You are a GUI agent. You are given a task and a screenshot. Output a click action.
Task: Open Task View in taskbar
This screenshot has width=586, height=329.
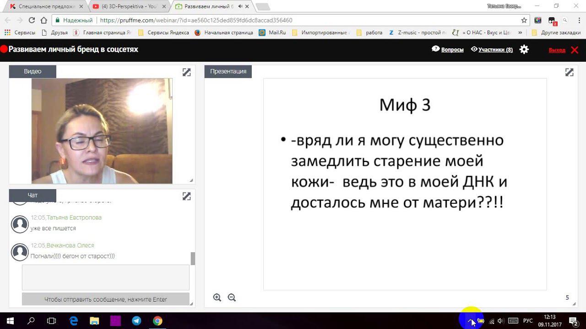[52, 321]
